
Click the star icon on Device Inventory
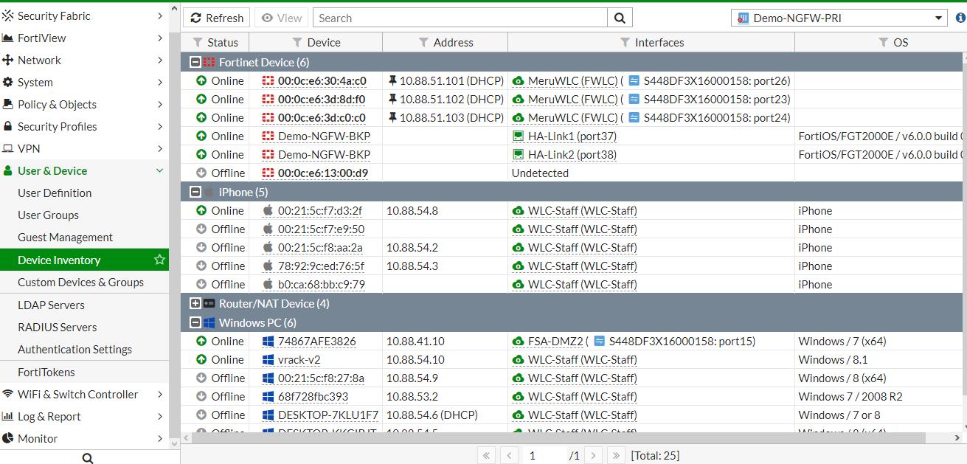(x=159, y=260)
